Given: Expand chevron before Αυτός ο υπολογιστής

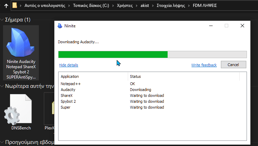Looking at the screenshot, I should [20, 6].
